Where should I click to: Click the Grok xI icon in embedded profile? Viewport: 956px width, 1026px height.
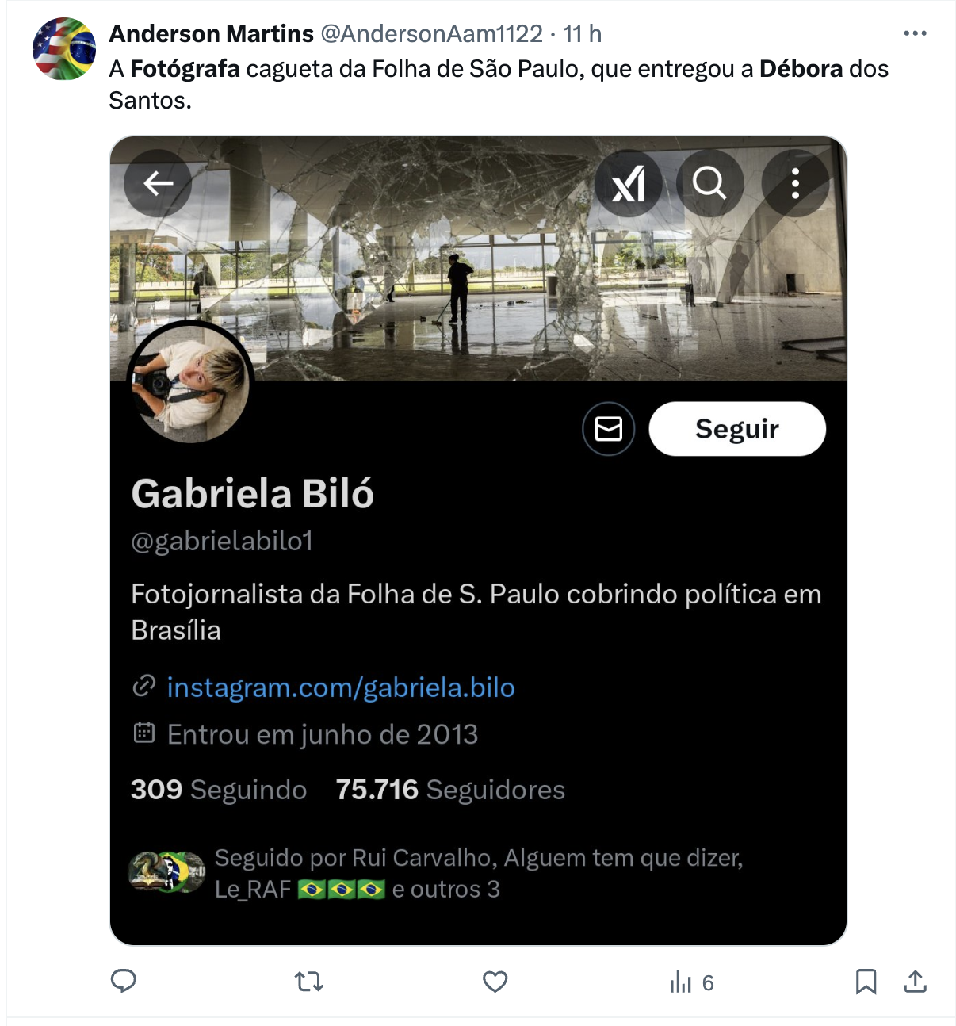pos(629,183)
